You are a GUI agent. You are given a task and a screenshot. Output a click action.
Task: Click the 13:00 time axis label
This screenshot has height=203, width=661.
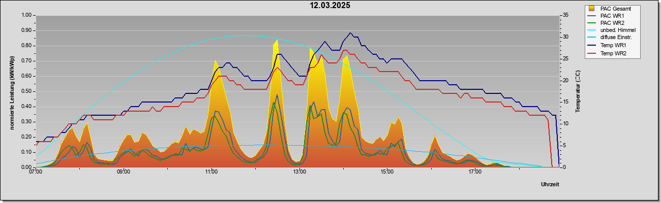click(299, 172)
